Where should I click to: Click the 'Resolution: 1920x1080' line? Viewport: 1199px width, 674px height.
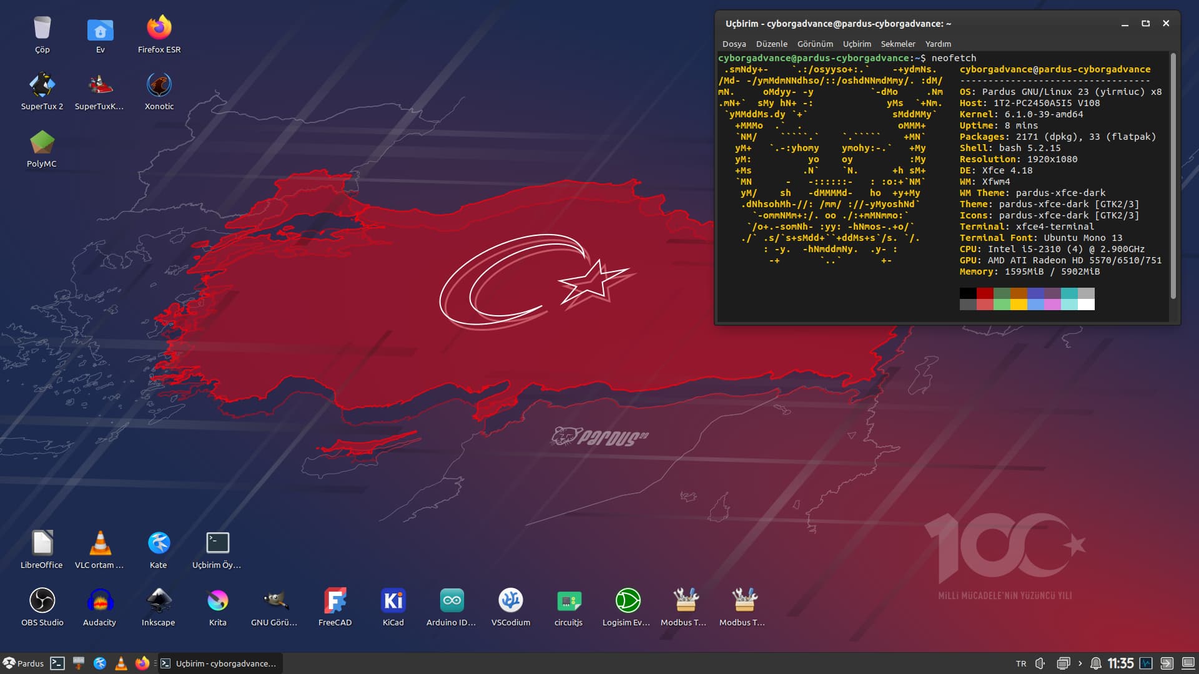click(1018, 159)
